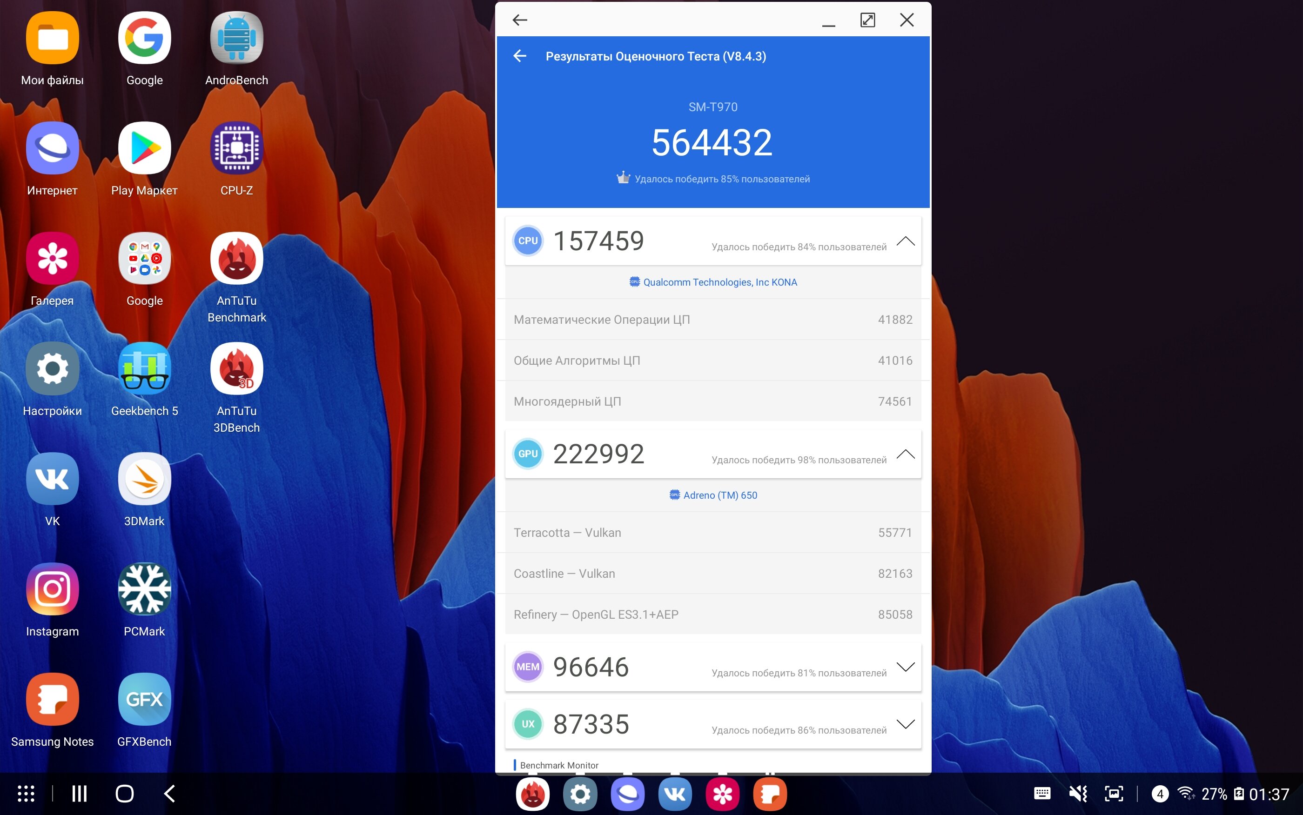Click the green UX badge
This screenshot has height=815, width=1303.
click(528, 724)
